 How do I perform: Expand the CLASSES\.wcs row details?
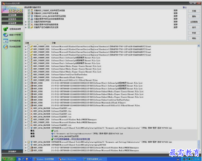click(x=26, y=125)
